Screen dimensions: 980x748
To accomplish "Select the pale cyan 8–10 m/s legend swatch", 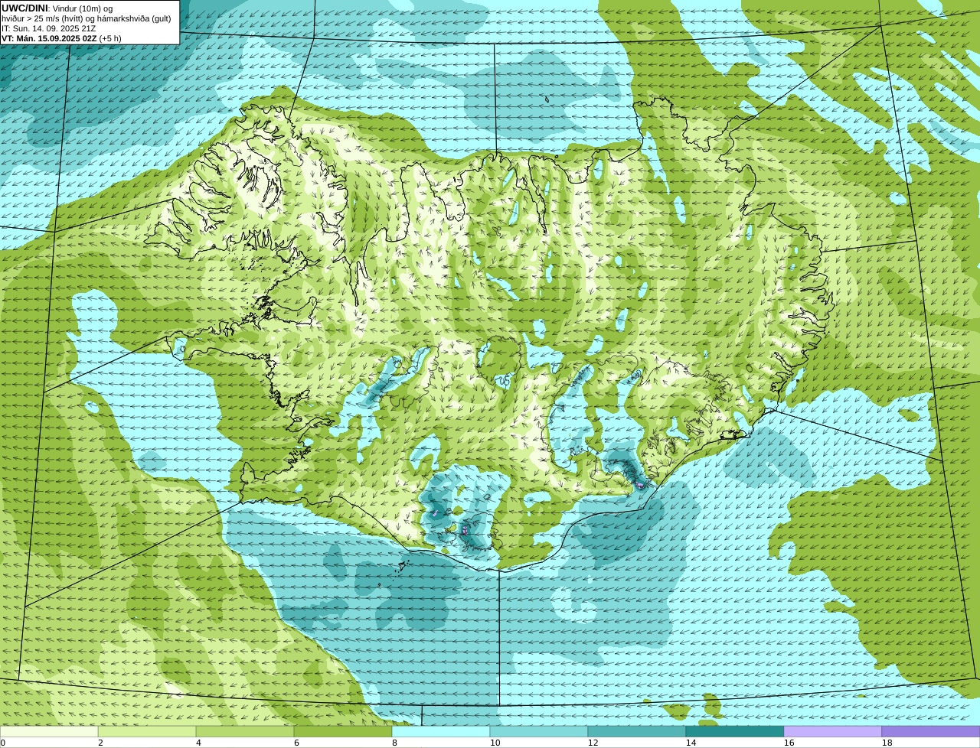I will point(441,731).
